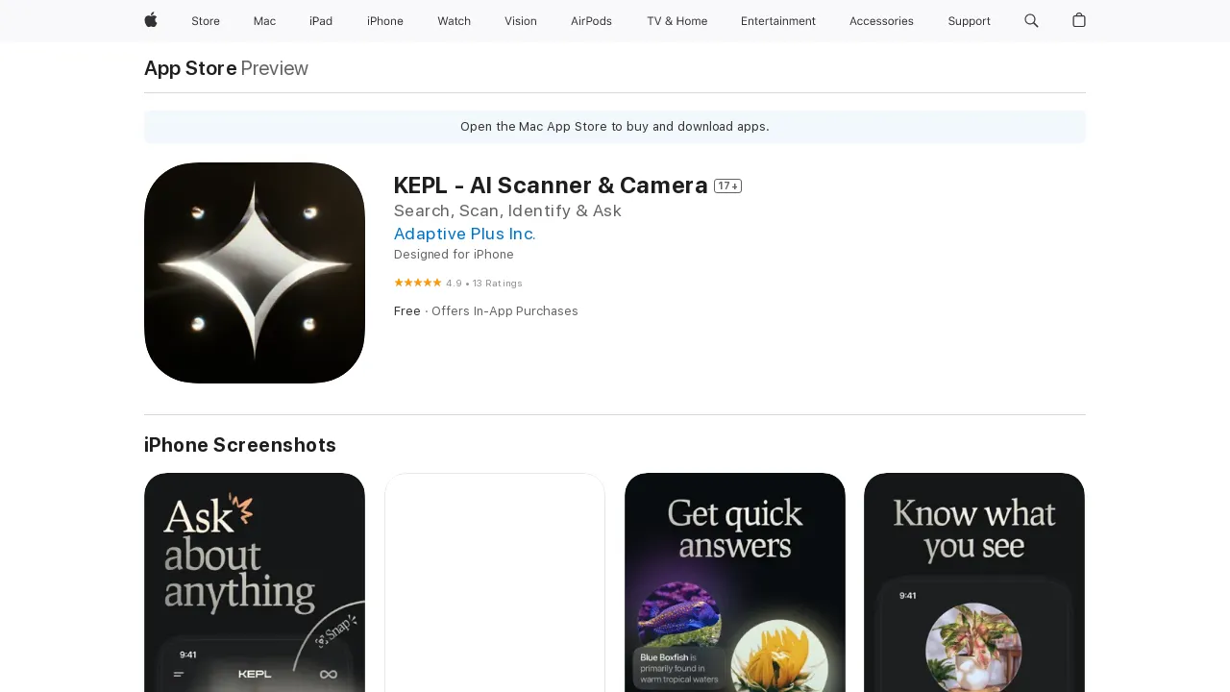Image resolution: width=1230 pixels, height=692 pixels.
Task: Open search with the magnifying glass icon
Action: pos(1030,21)
